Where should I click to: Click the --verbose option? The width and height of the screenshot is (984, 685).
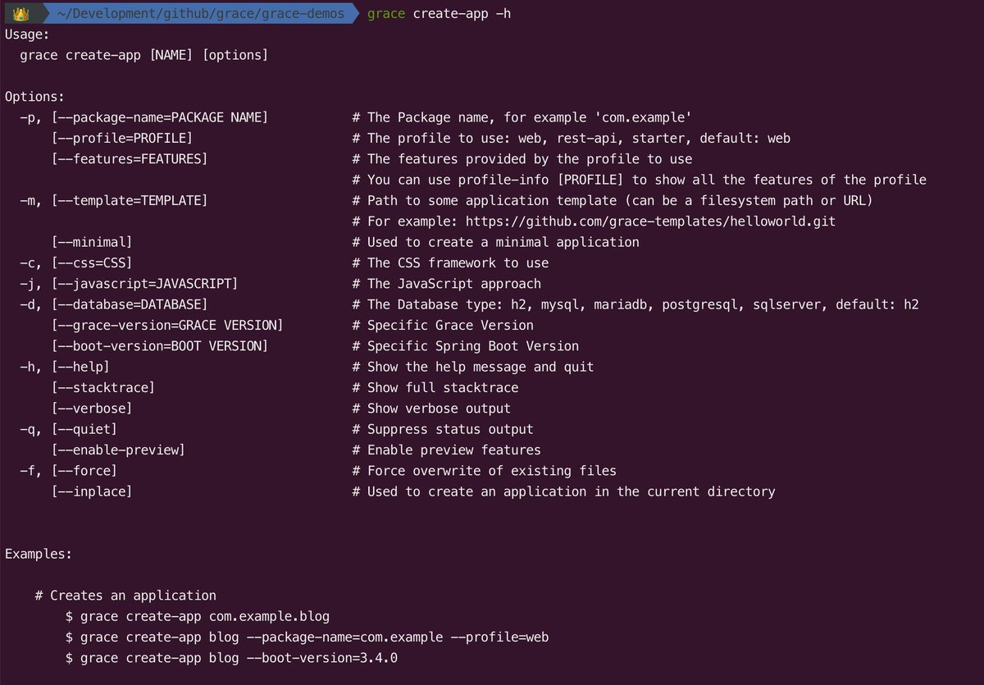click(x=91, y=409)
